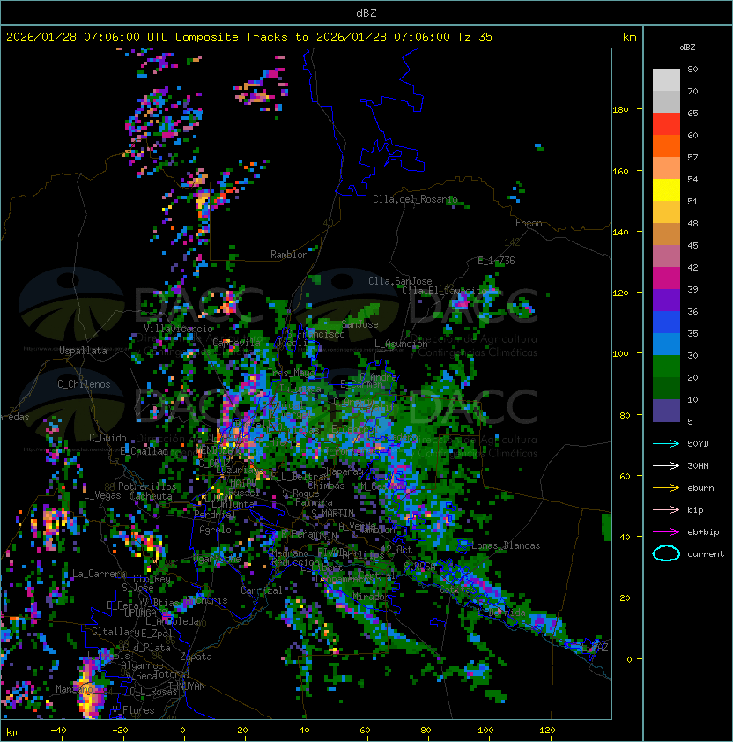Click the Anchoris label on the map
Screen dimensions: 733x742
pos(206,600)
